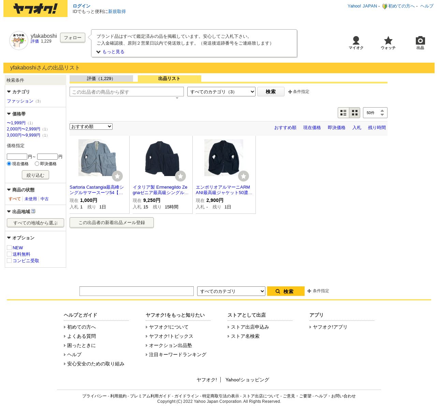438x411 pixels.
Task: Sort by 即決価格 link
Action: tap(337, 128)
